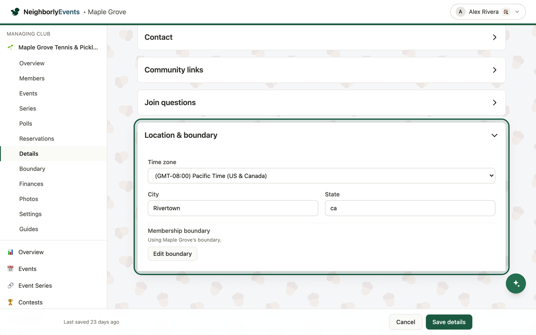536x335 pixels.
Task: Click the seedling icon beside Maple Grove Tennis club
Action: 10,47
